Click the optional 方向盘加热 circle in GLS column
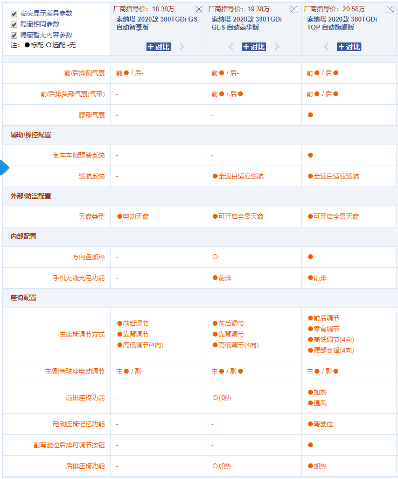This screenshot has width=398, height=479. coord(215,257)
